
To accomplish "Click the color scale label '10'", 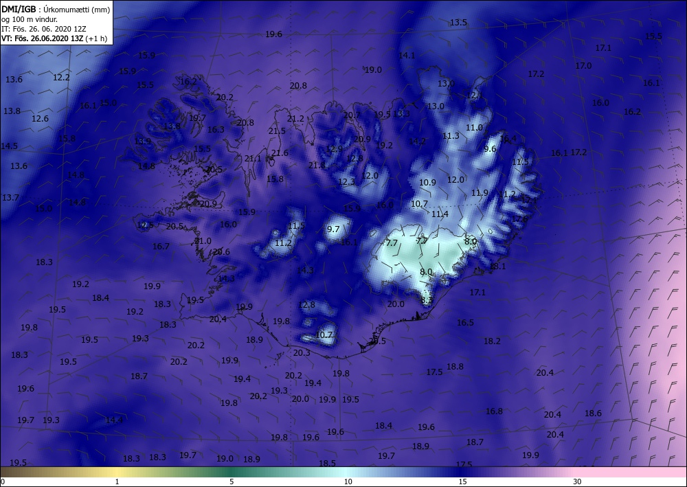I will click(348, 482).
